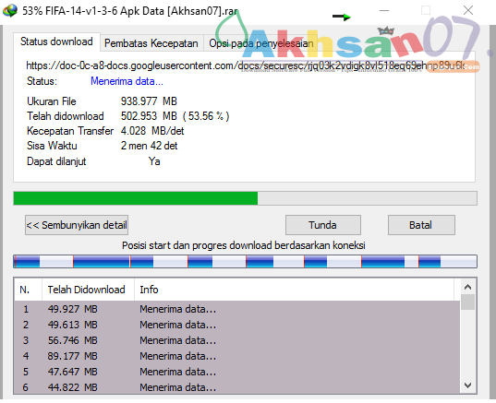Select connection row 4 with 89.177 MB

point(237,356)
